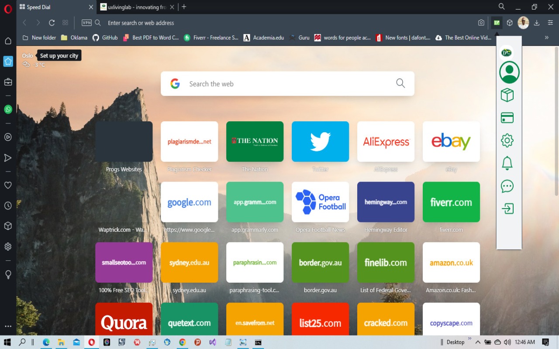Take a snapshot with the camera icon
The width and height of the screenshot is (559, 349).
[481, 23]
